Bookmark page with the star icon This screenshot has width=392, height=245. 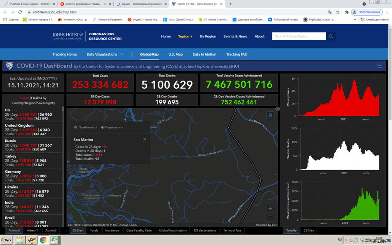tap(338, 12)
